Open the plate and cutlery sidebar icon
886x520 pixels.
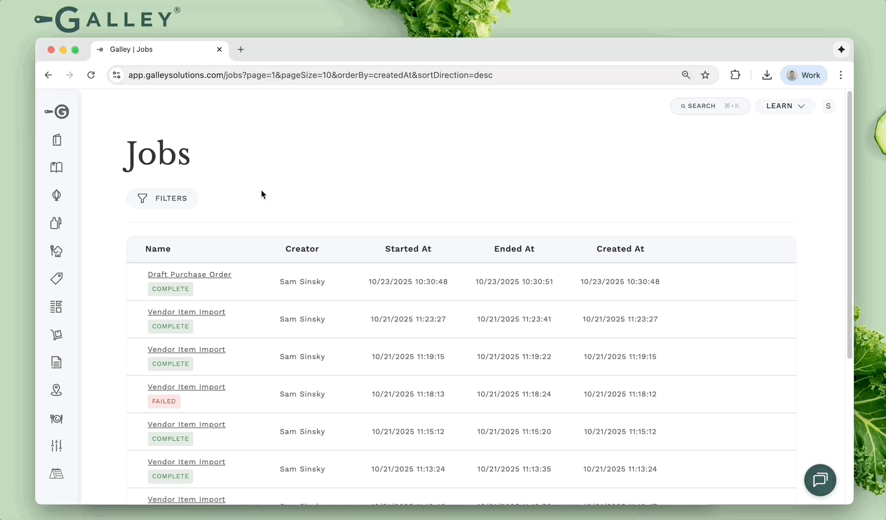pos(56,418)
